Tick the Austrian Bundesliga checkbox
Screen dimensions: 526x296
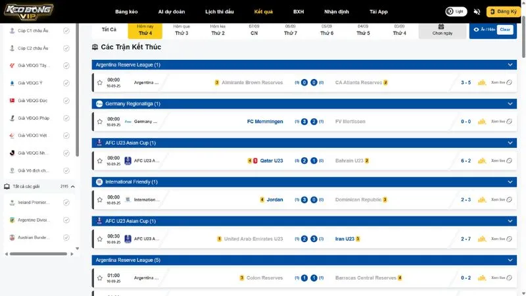(x=66, y=237)
